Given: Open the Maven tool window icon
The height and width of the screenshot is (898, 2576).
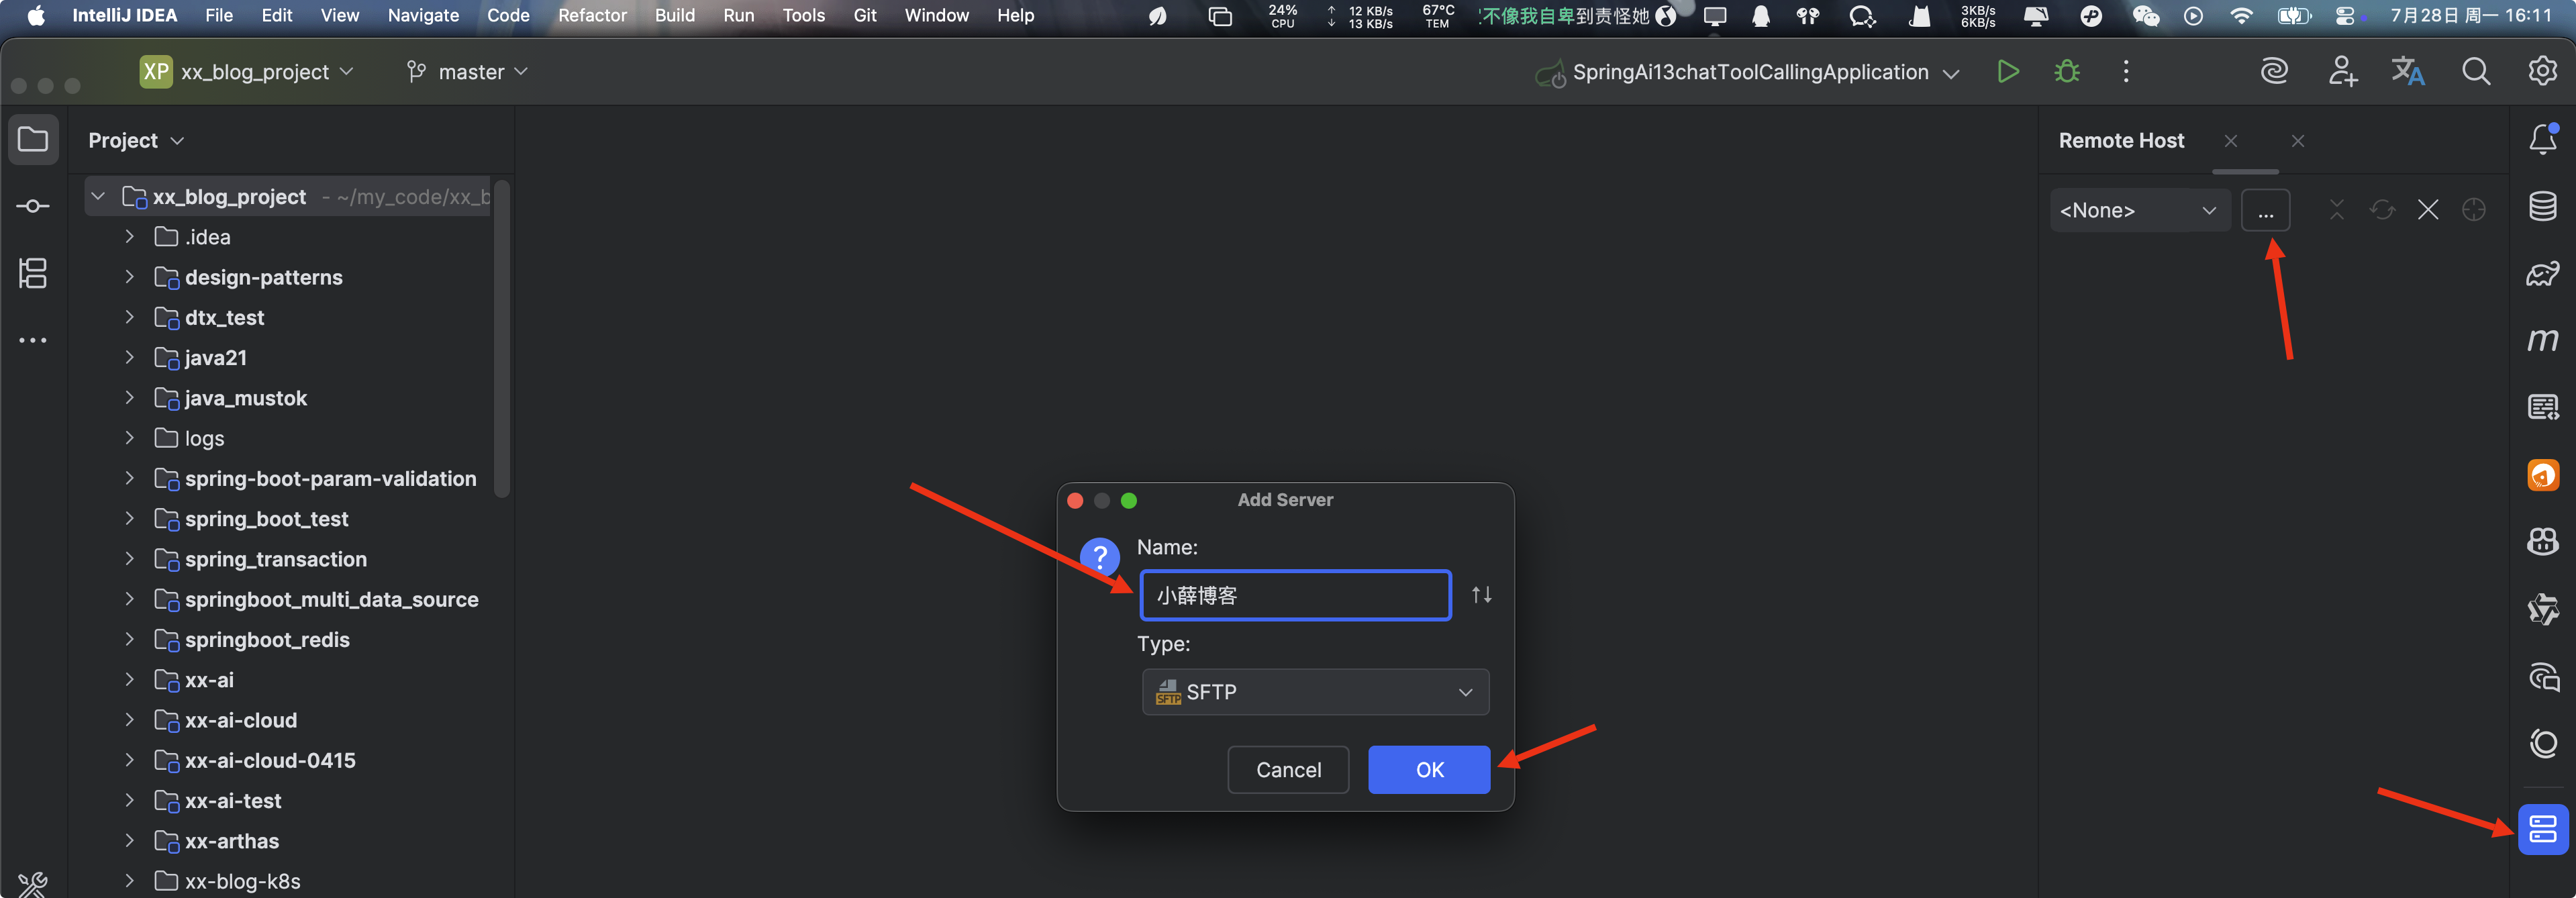Looking at the screenshot, I should pos(2542,341).
